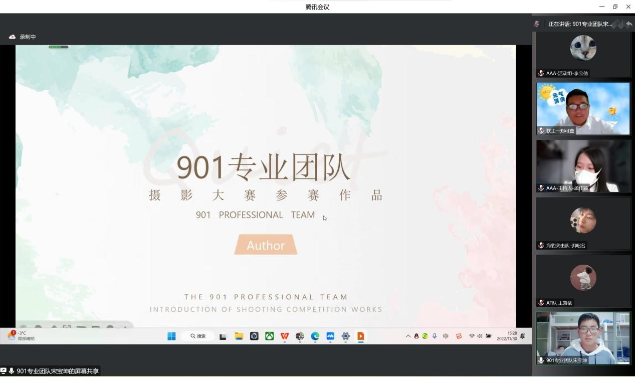Click the return arrow icon in participant panel header
The width and height of the screenshot is (635, 377).
pos(628,24)
